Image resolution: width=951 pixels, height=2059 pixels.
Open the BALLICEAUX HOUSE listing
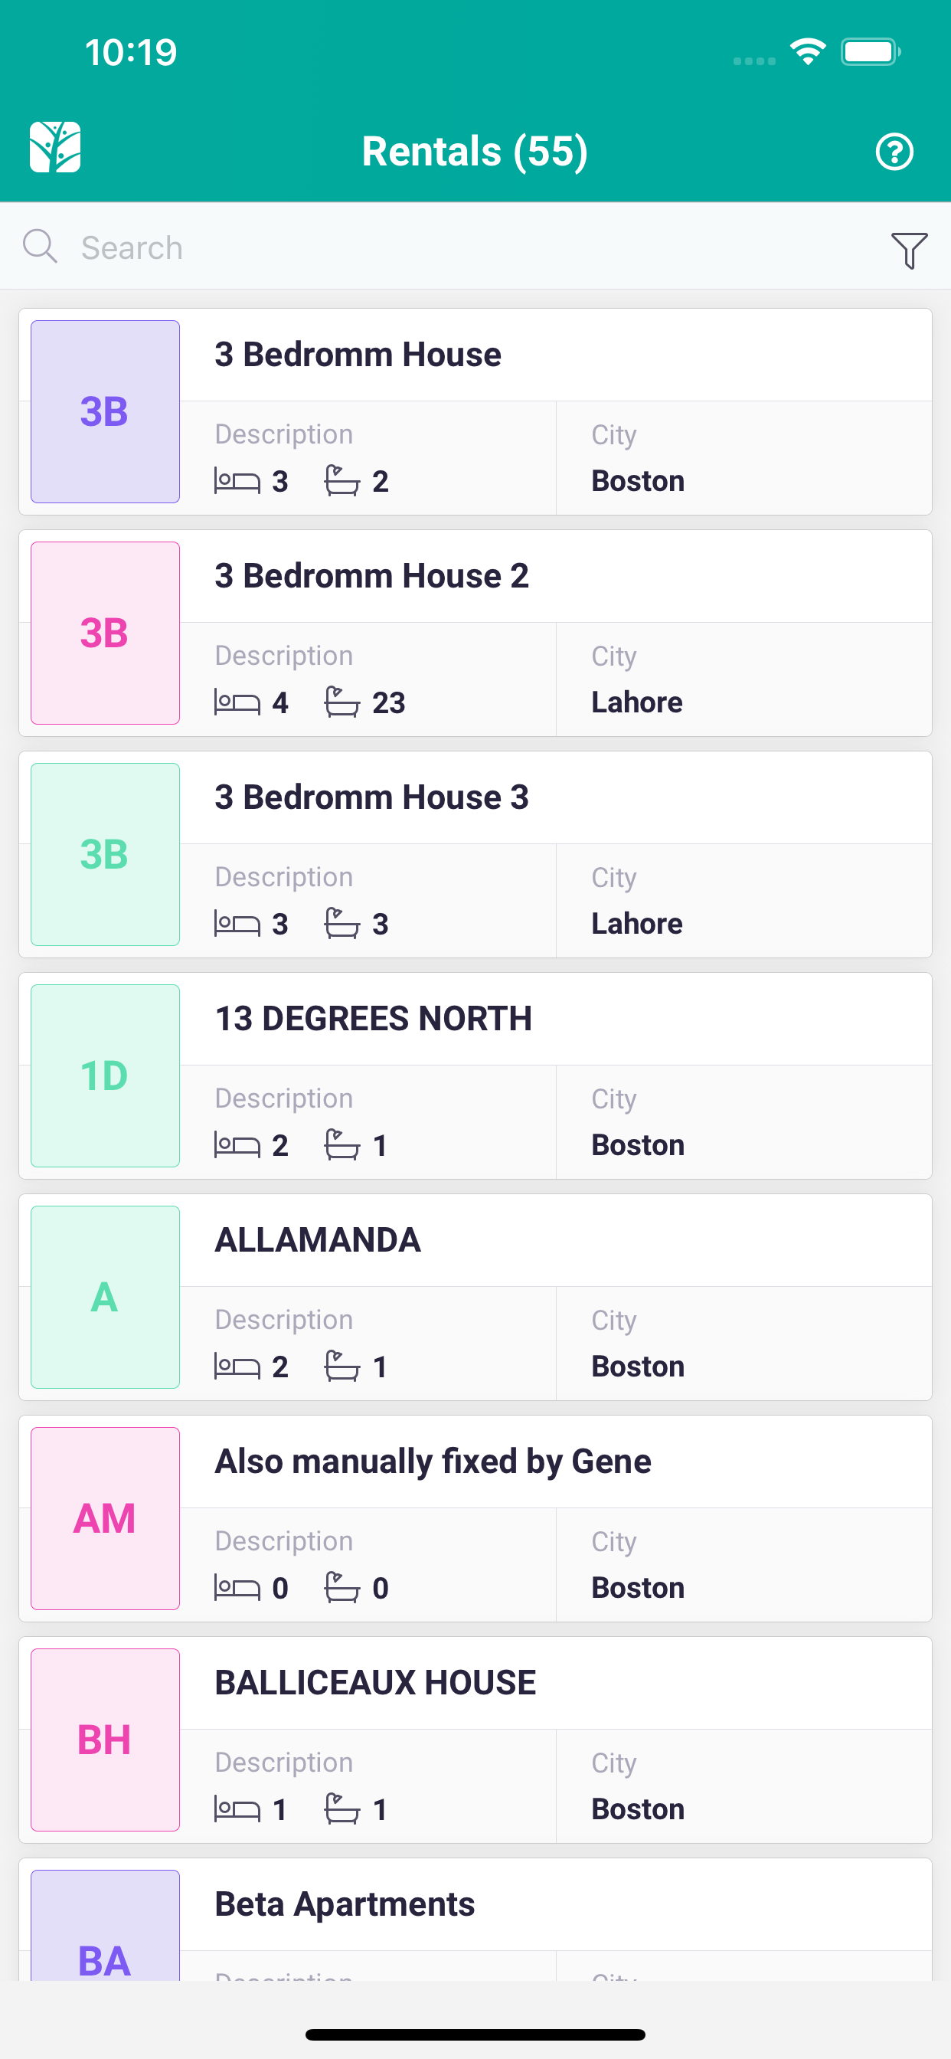pos(475,1740)
